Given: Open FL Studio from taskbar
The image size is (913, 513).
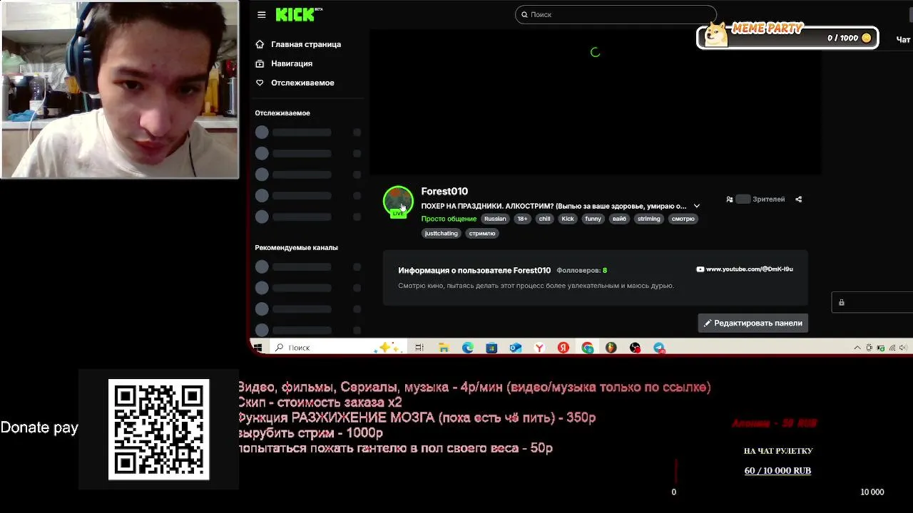Looking at the screenshot, I should tap(611, 347).
